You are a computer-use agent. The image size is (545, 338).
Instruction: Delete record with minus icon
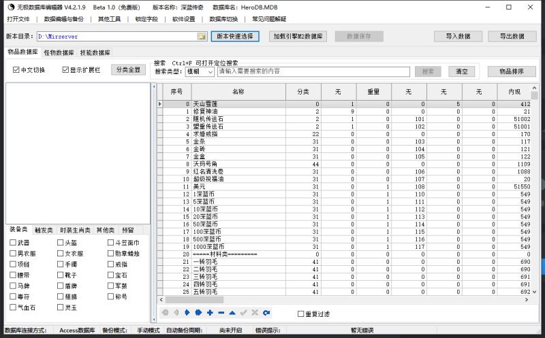pyautogui.click(x=221, y=313)
